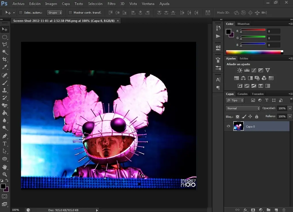Select the Zoom tool
Viewport: 293px width, 212px height.
pyautogui.click(x=5, y=175)
